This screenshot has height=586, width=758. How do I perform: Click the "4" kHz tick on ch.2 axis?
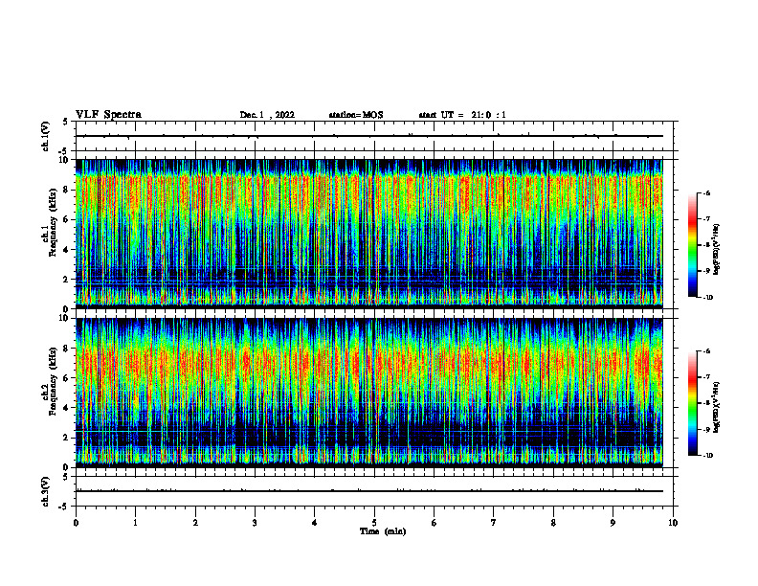66,408
